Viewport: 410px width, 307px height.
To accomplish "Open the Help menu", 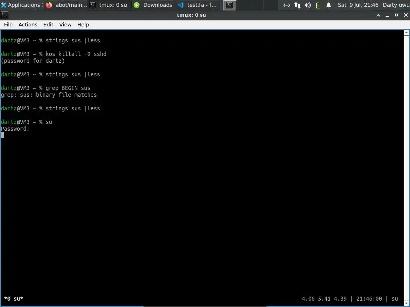I will (x=83, y=24).
